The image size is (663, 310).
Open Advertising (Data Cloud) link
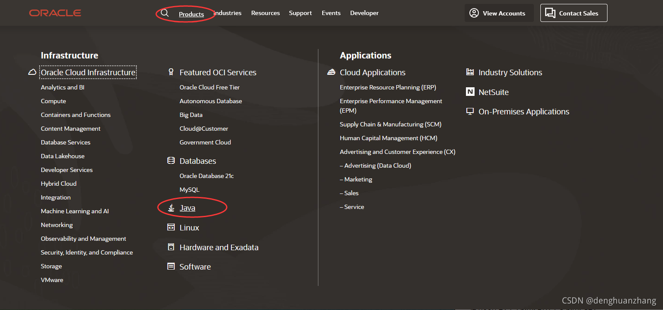[x=375, y=166]
